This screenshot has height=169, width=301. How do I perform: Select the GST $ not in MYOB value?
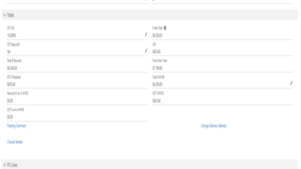tap(10, 117)
